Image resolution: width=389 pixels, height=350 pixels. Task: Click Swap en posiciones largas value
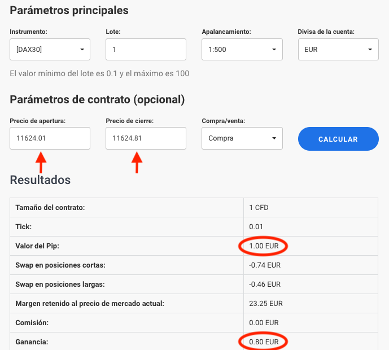265,284
